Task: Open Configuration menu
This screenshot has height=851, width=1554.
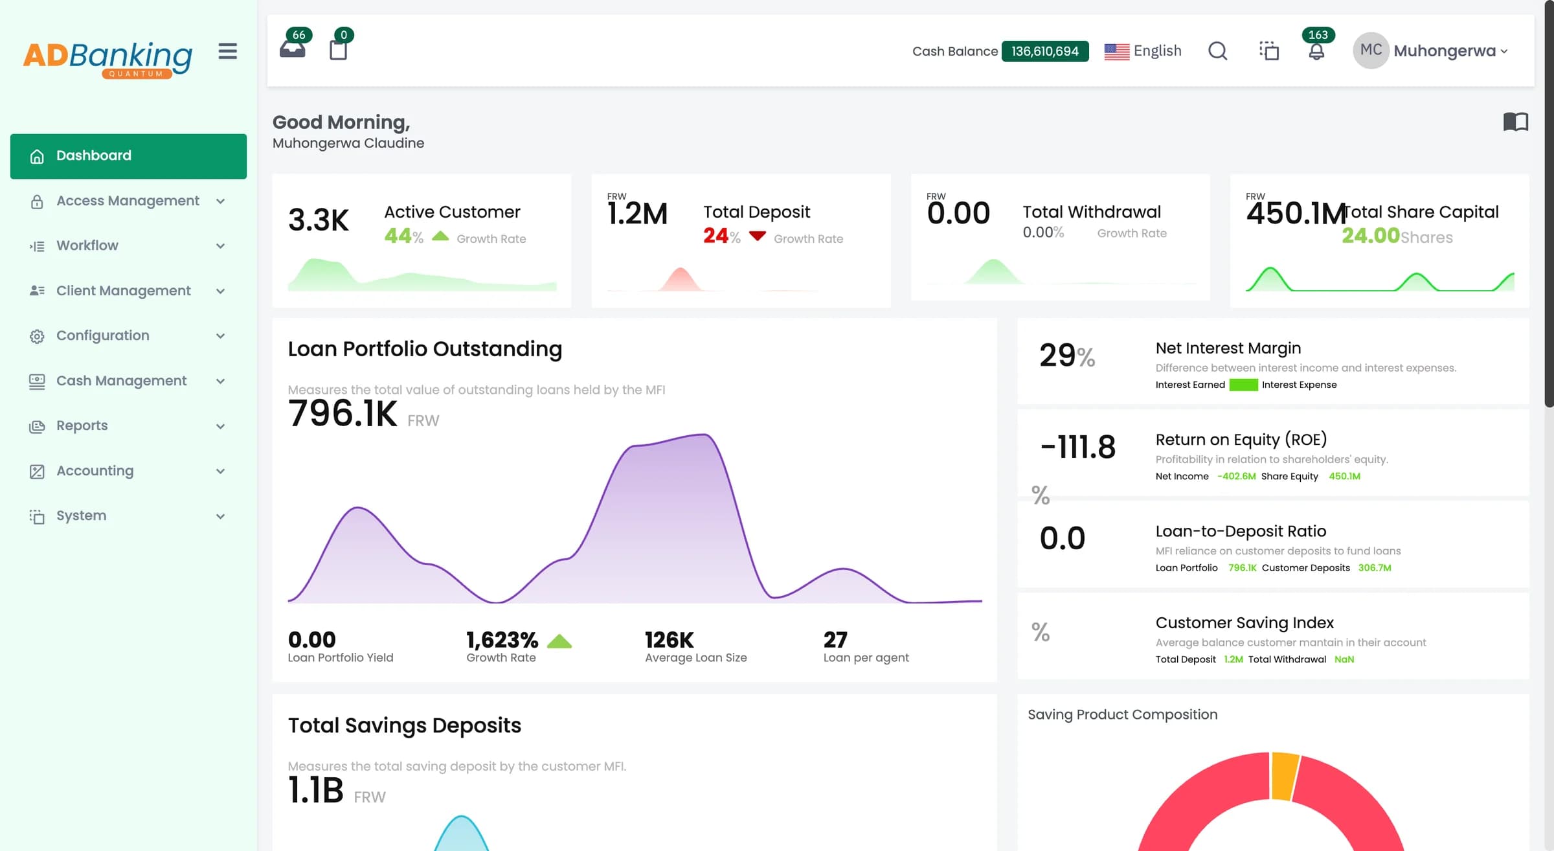Action: coord(128,336)
